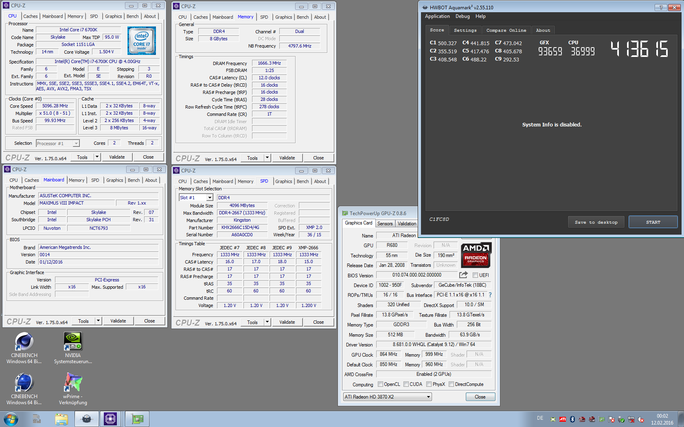The image size is (684, 427).
Task: Open the Processor #1 selection dropdown
Action: (57, 144)
